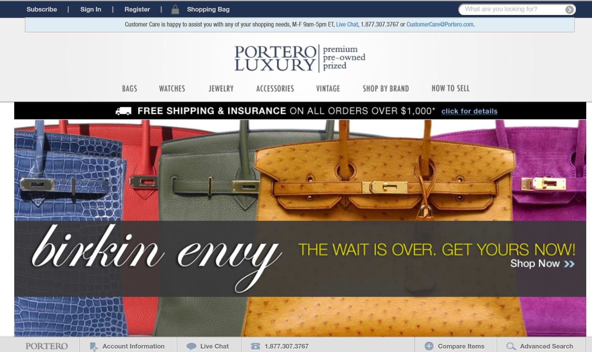Click the delivery truck icon
Screen dimensions: 592x352
point(123,111)
